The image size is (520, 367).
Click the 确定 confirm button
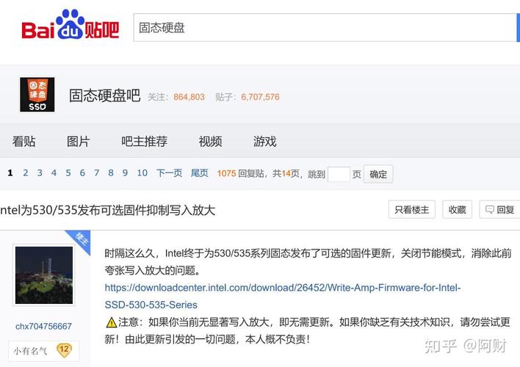(x=378, y=174)
